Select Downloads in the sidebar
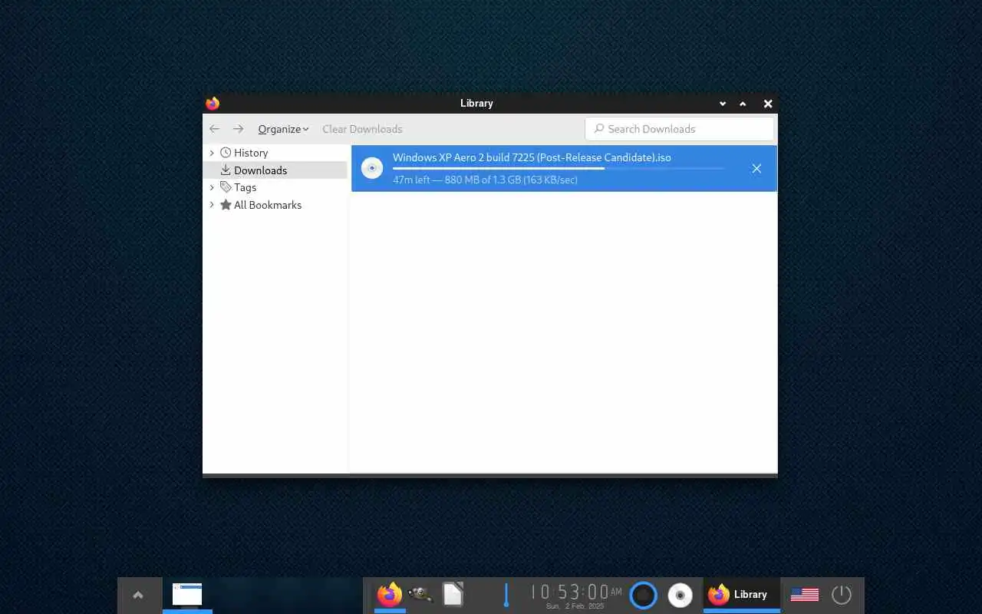 260,170
